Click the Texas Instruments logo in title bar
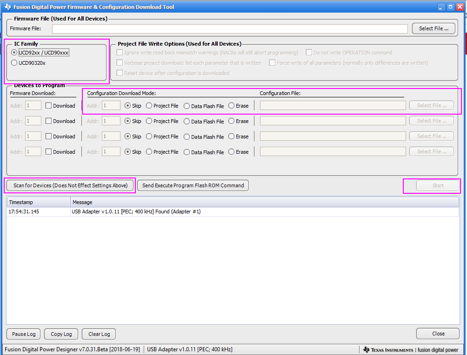467x355 pixels. 8,7
